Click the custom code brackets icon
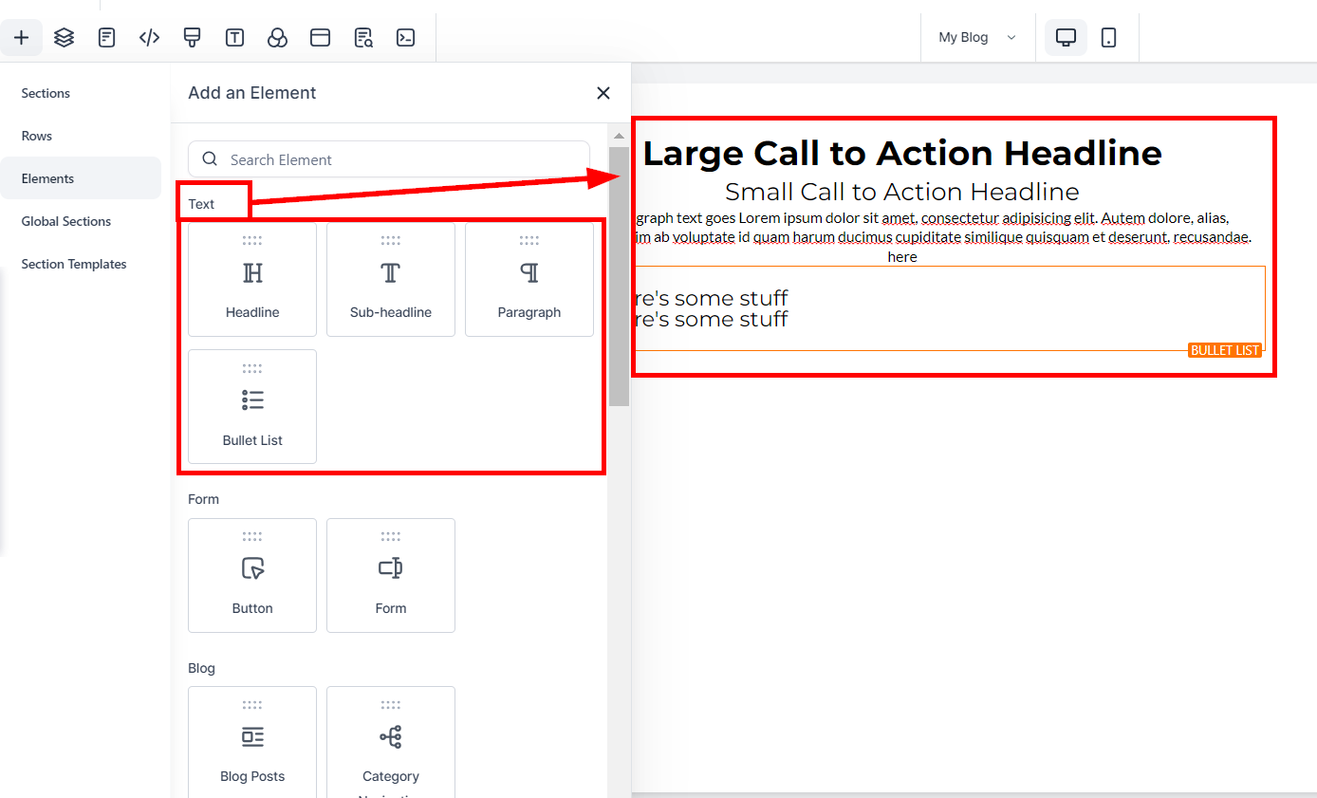 [149, 38]
